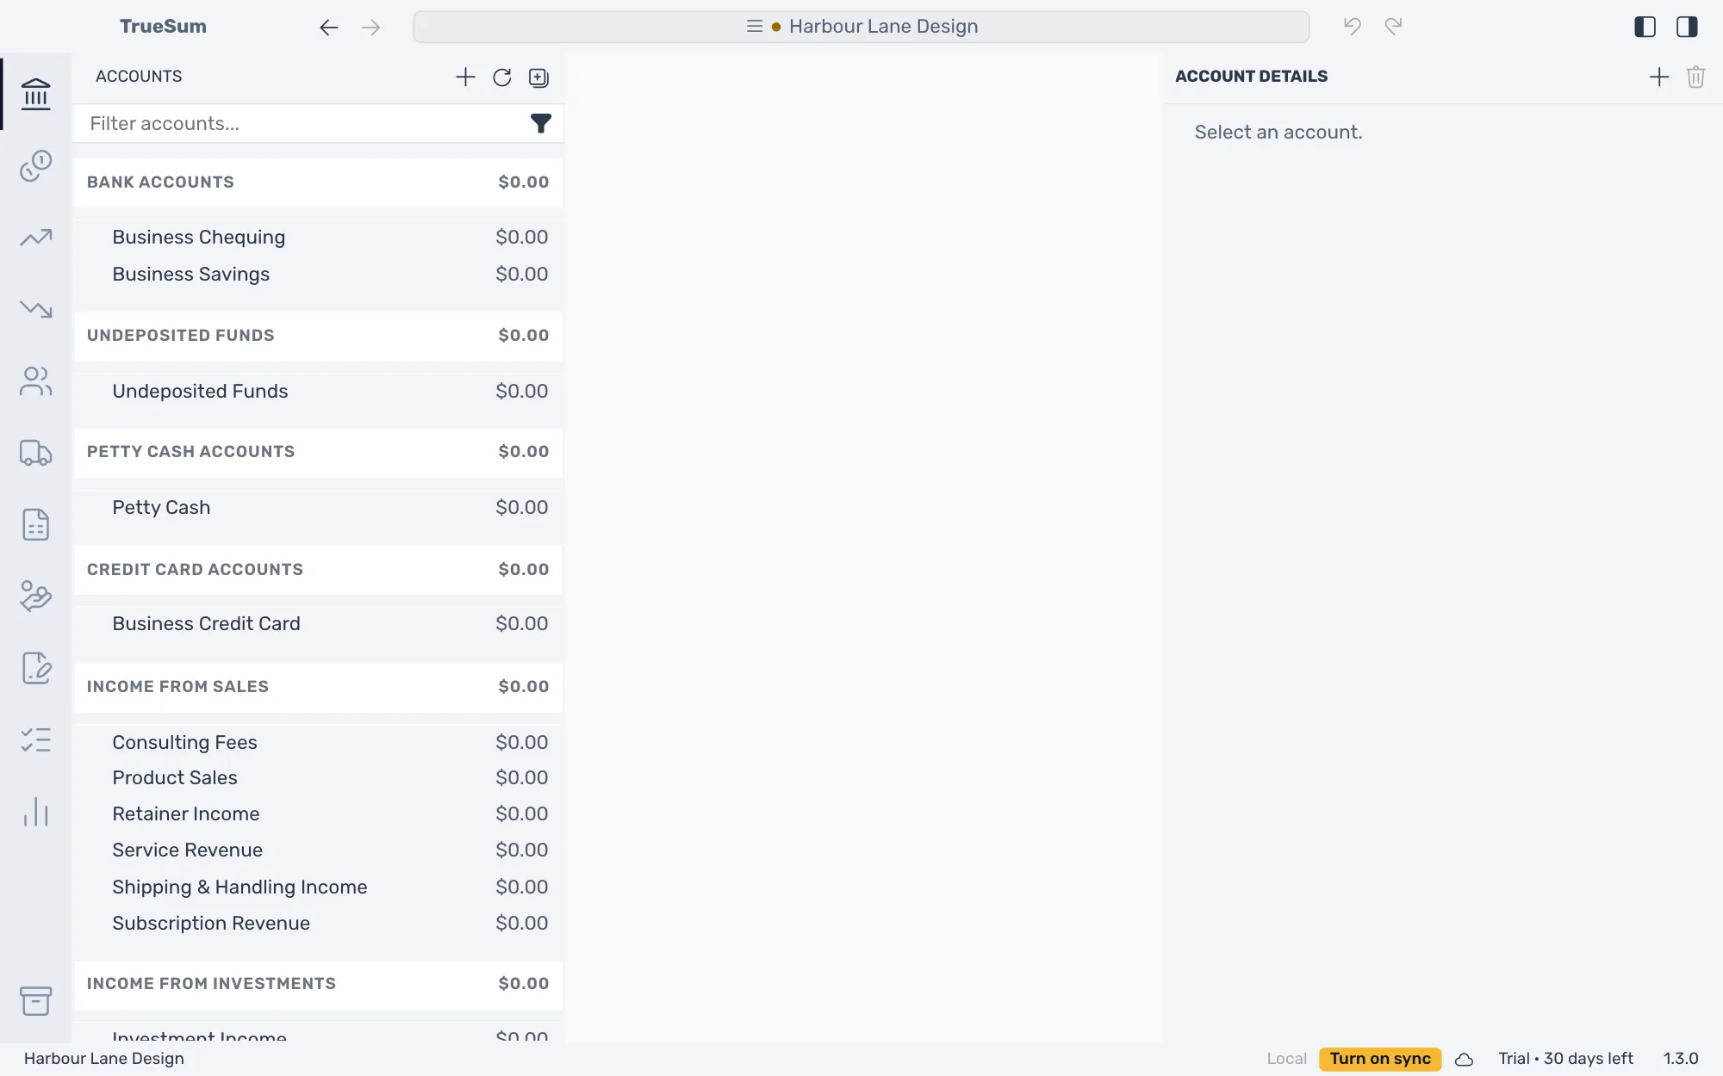Screen dimensions: 1723x1076
Task: Collapse the Undeposited Funds group header
Action: (x=319, y=336)
